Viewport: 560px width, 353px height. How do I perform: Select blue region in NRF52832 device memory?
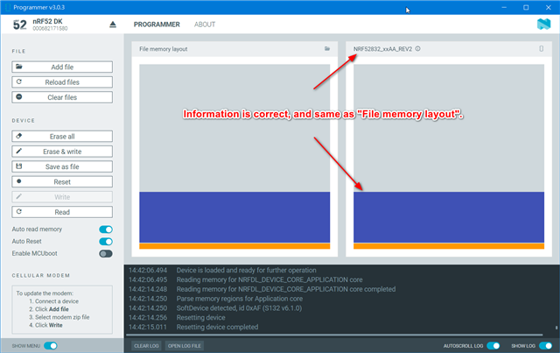(x=449, y=217)
